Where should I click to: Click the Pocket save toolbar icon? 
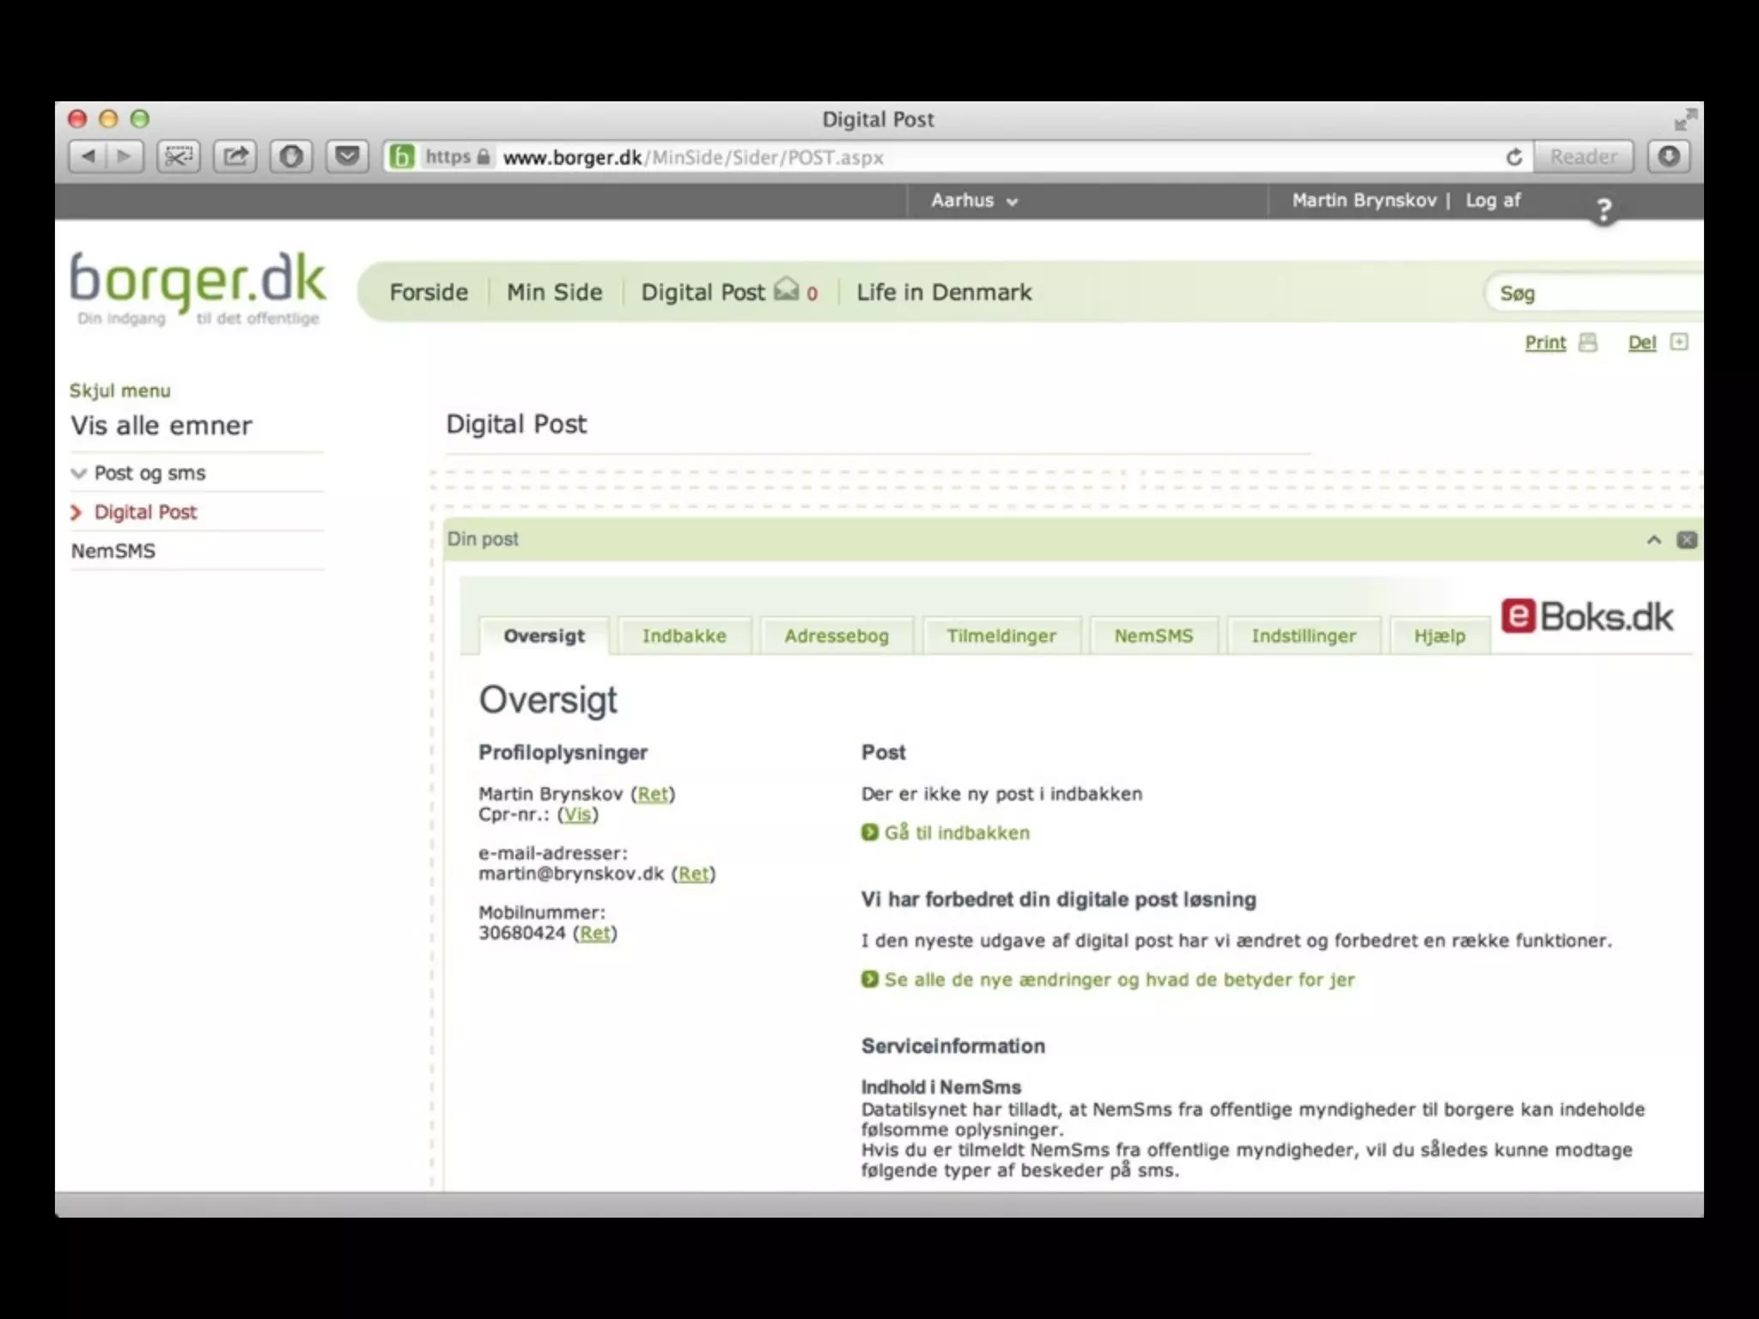347,156
